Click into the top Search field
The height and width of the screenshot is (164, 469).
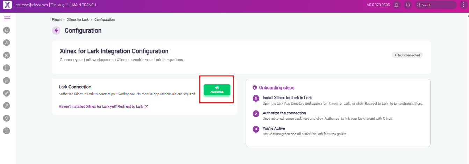tap(436, 5)
